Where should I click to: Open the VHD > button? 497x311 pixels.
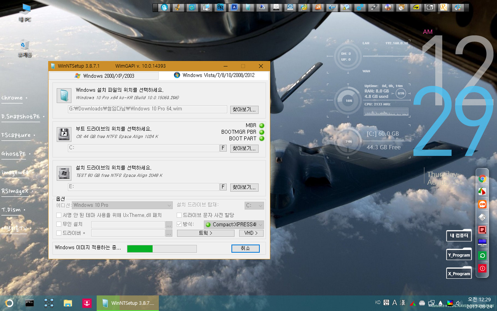(x=251, y=233)
